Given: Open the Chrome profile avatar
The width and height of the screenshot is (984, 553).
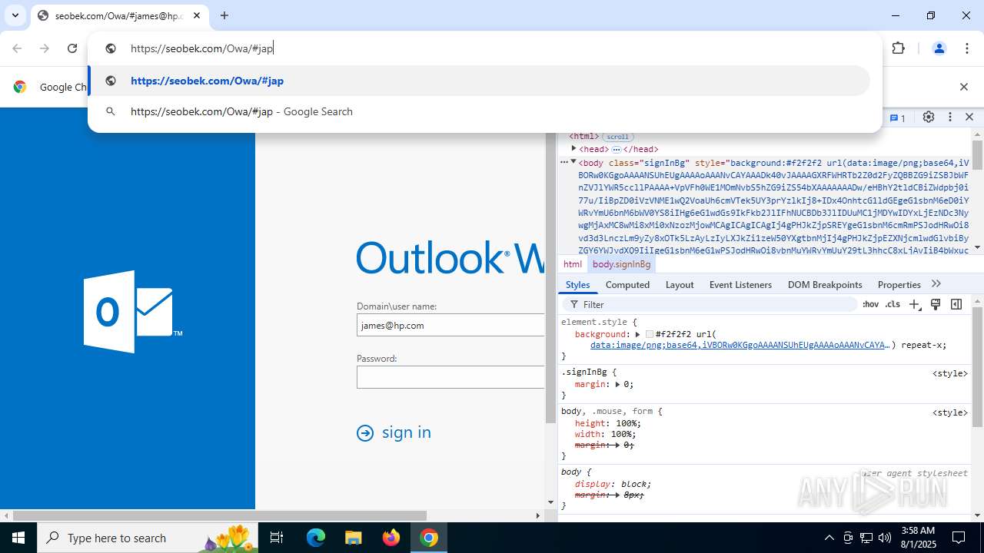Looking at the screenshot, I should [939, 48].
